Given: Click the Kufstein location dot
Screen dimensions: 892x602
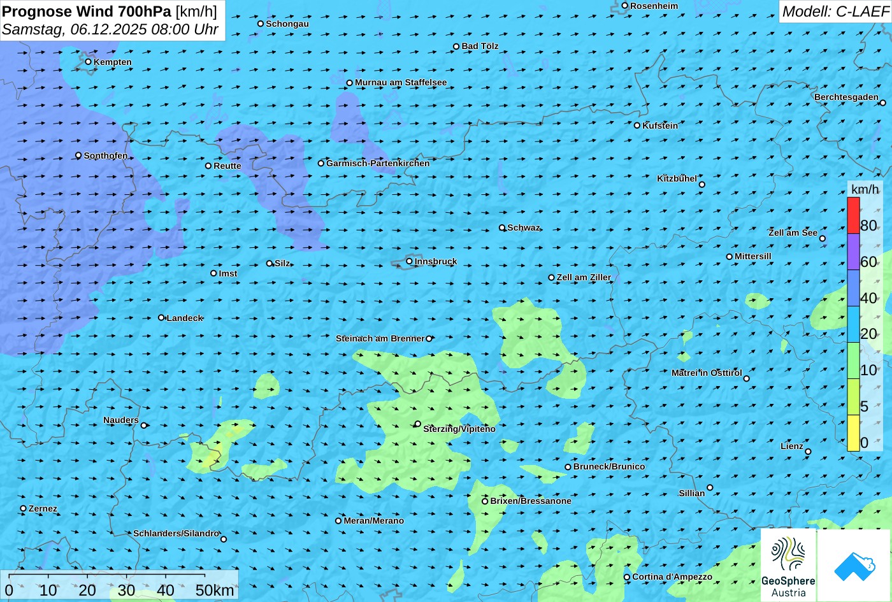Looking at the screenshot, I should [637, 125].
